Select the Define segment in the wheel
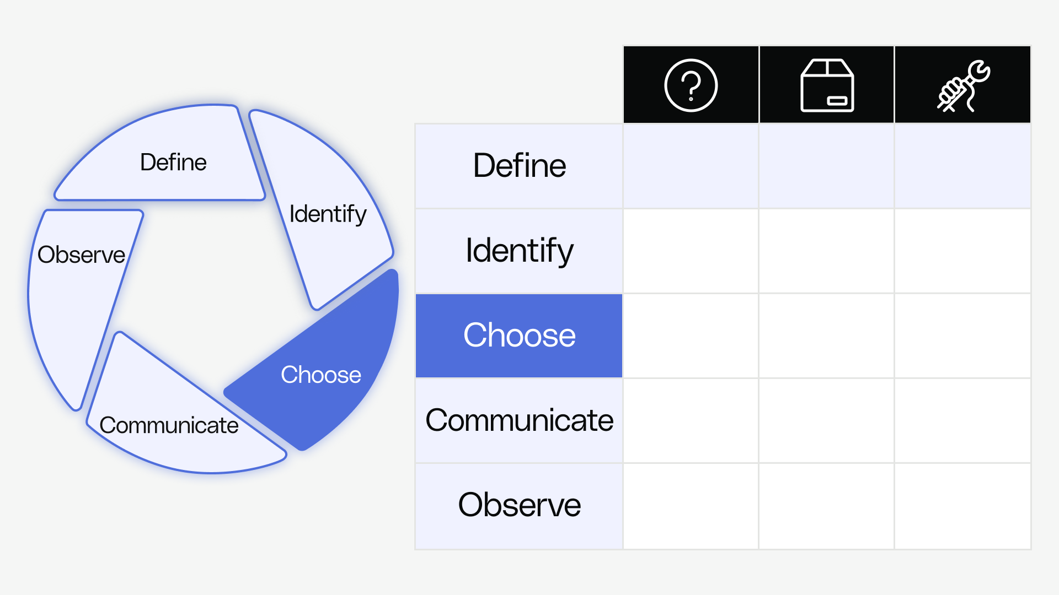 pyautogui.click(x=165, y=157)
